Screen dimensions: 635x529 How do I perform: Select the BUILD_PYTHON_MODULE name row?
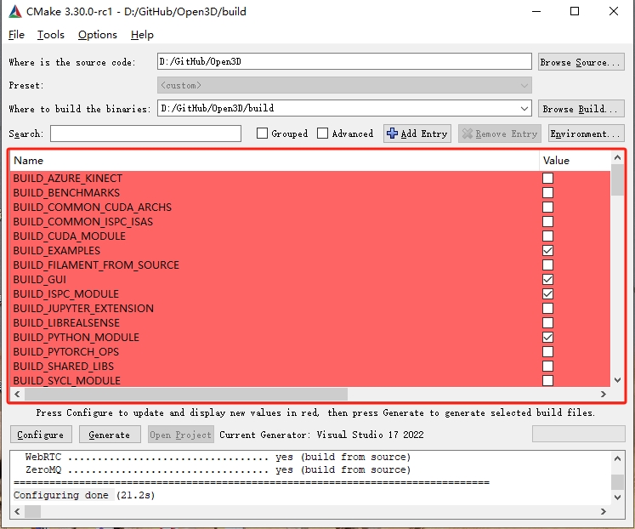[275, 337]
